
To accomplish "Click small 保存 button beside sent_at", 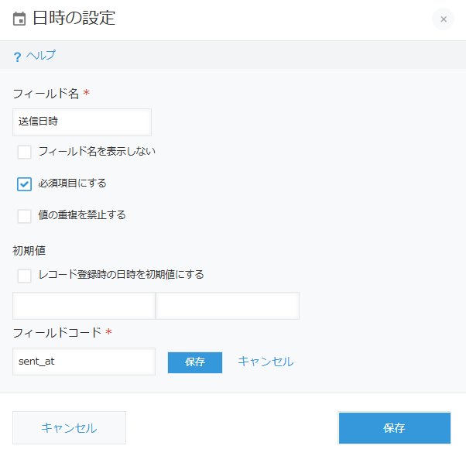I will click(x=195, y=362).
